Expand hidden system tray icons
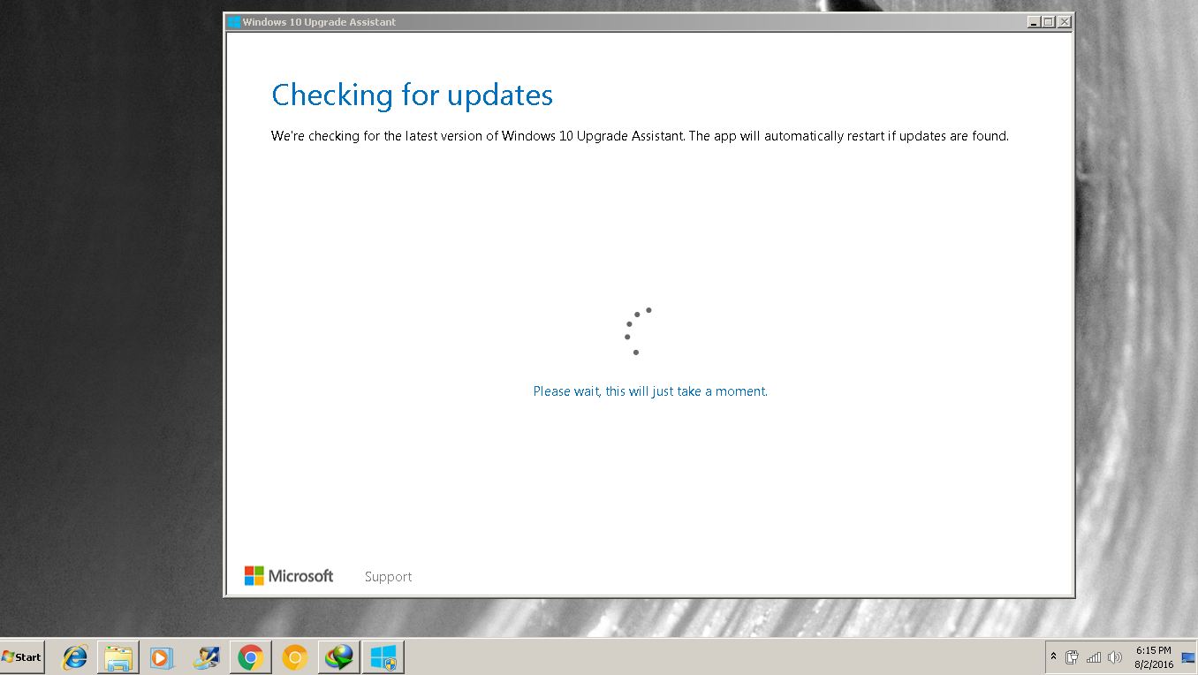 [x=1053, y=656]
